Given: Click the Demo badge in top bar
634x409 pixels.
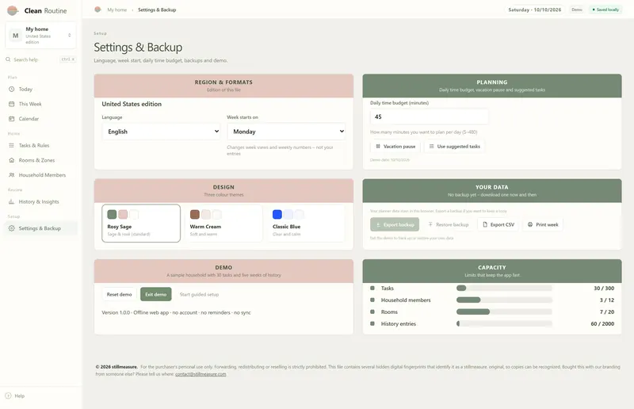Looking at the screenshot, I should click(x=577, y=10).
